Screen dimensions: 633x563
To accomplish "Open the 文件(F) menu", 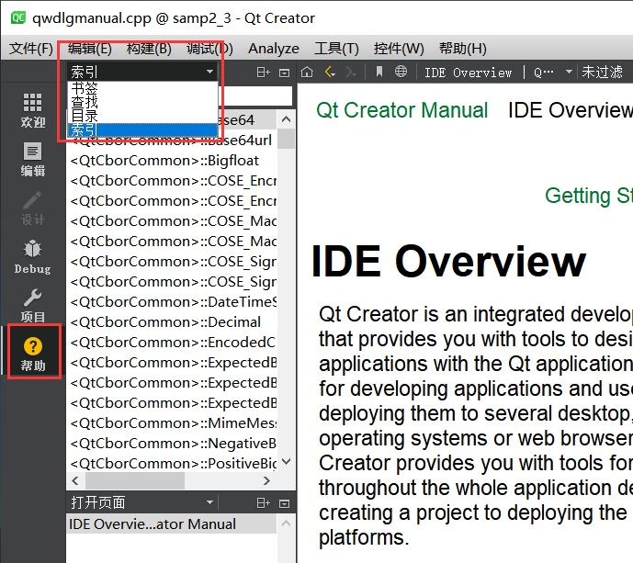I will [x=31, y=49].
